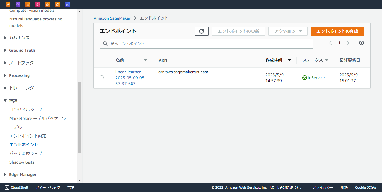382x192 pixels.
Task: Open the 言語 menu in the footer
Action: (x=71, y=187)
